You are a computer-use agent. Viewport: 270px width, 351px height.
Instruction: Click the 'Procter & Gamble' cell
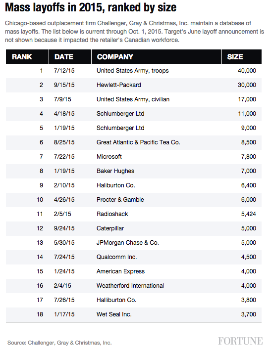click(120, 200)
